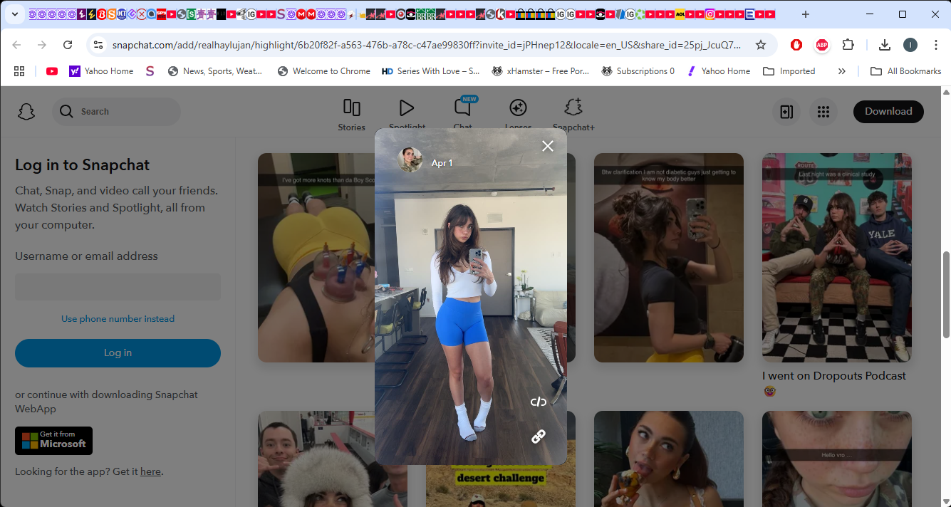Screen dimensions: 951x507
Task: Open the bookmarks apps grid icon
Action: [19, 71]
